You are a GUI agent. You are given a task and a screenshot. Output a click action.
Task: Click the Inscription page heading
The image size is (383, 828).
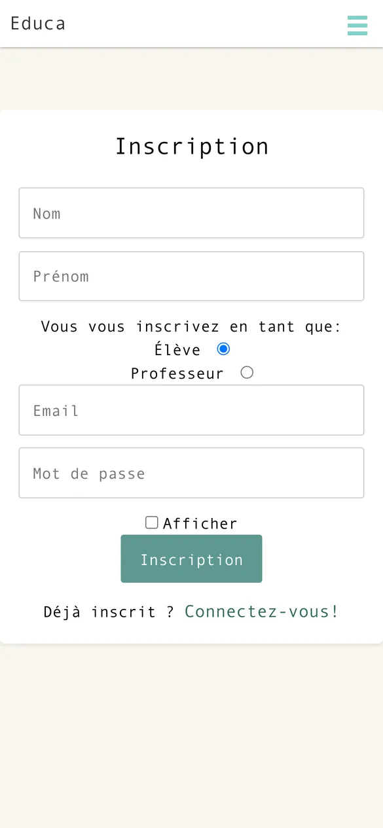coord(191,146)
